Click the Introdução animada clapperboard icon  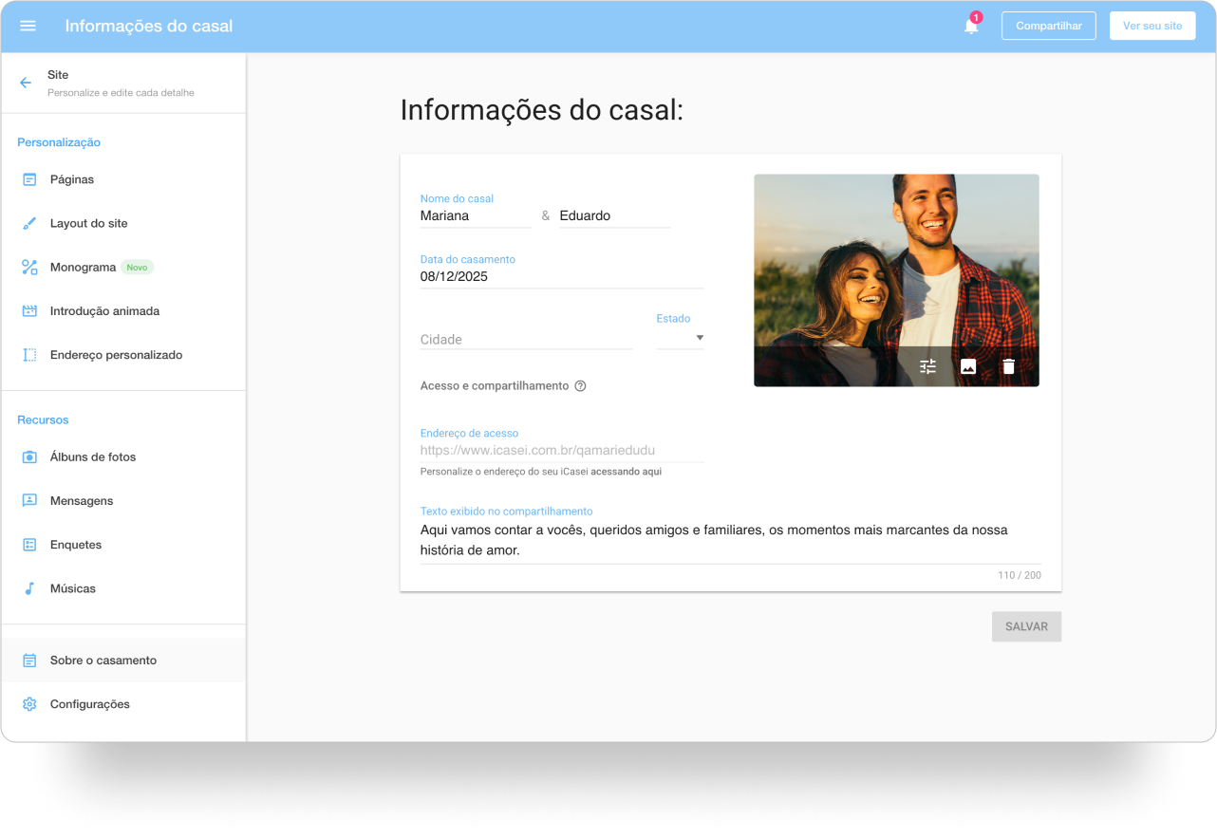(29, 311)
